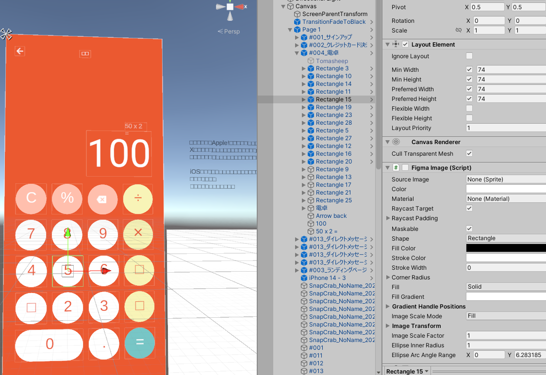Open the Source Image None (Sprite) field
Viewport: 546px width, 375px height.
(505, 179)
